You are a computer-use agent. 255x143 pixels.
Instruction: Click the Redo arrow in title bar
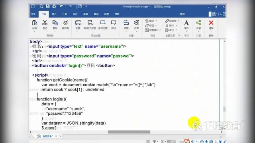tap(70, 6)
